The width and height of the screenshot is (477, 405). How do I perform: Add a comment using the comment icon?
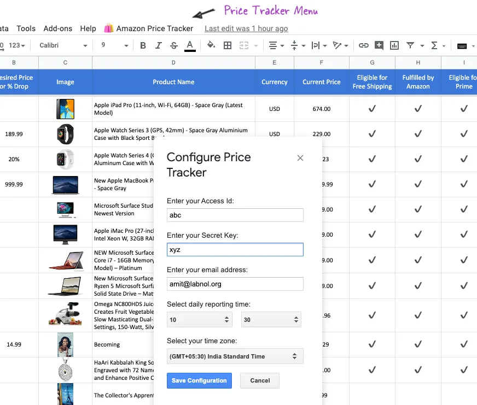[379, 46]
